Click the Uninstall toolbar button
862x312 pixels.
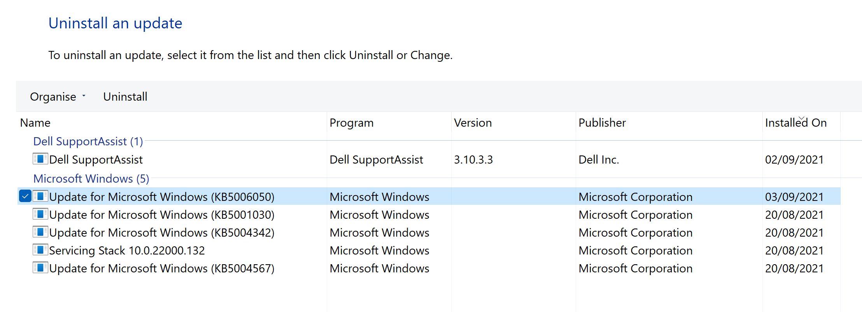pos(125,97)
